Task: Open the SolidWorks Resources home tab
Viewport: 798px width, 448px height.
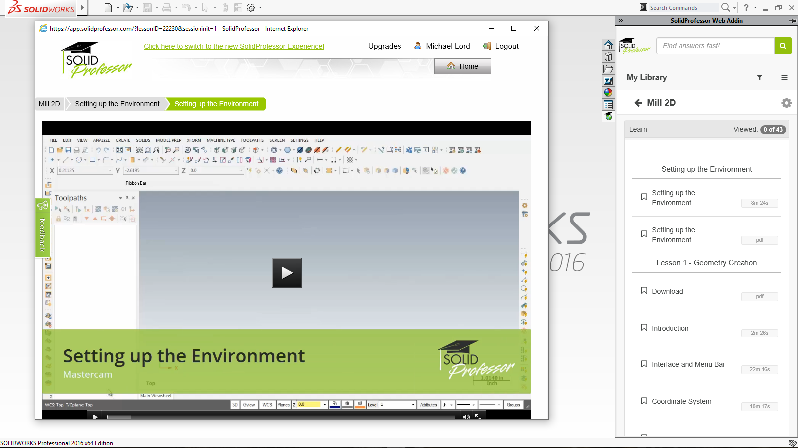Action: pos(608,45)
